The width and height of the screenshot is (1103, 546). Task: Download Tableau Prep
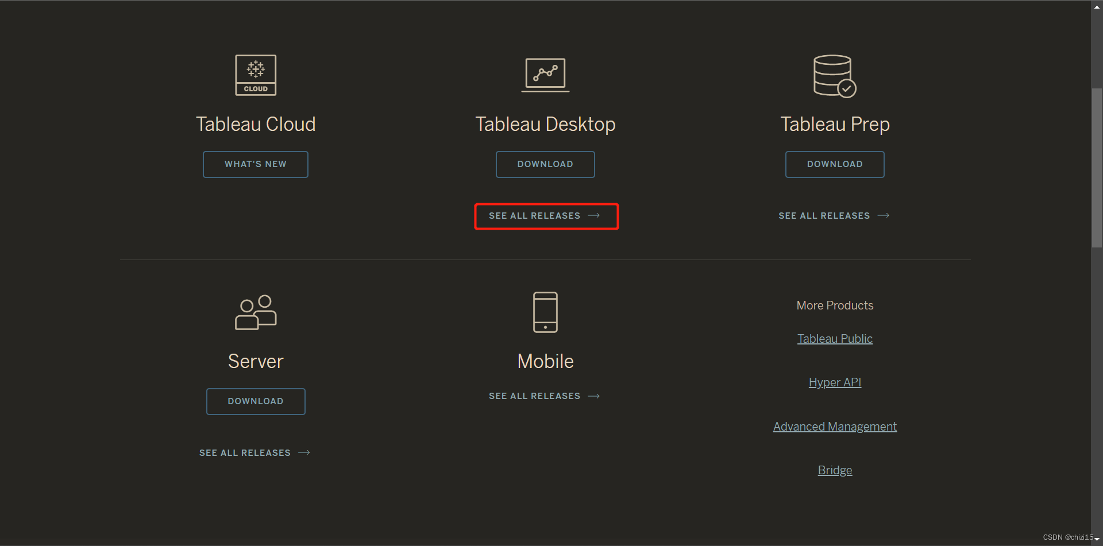[x=835, y=164]
